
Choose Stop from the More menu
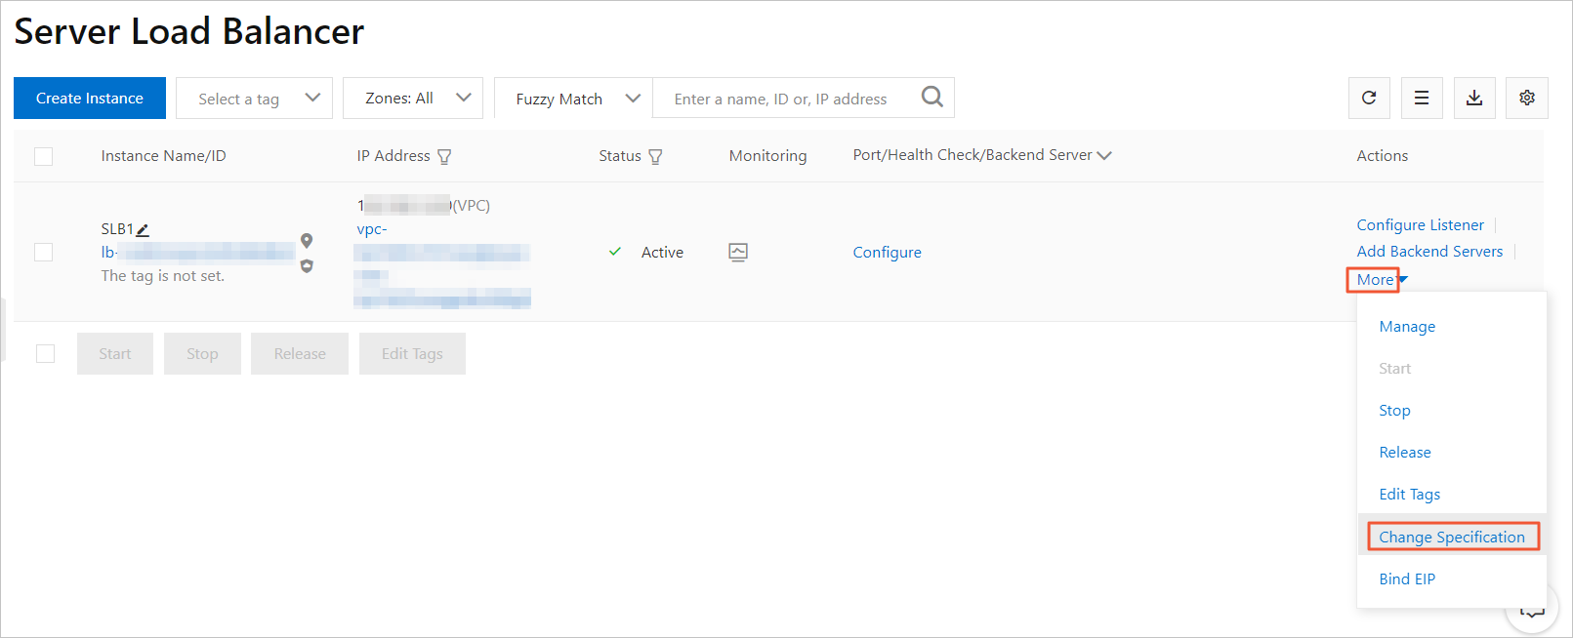1394,411
